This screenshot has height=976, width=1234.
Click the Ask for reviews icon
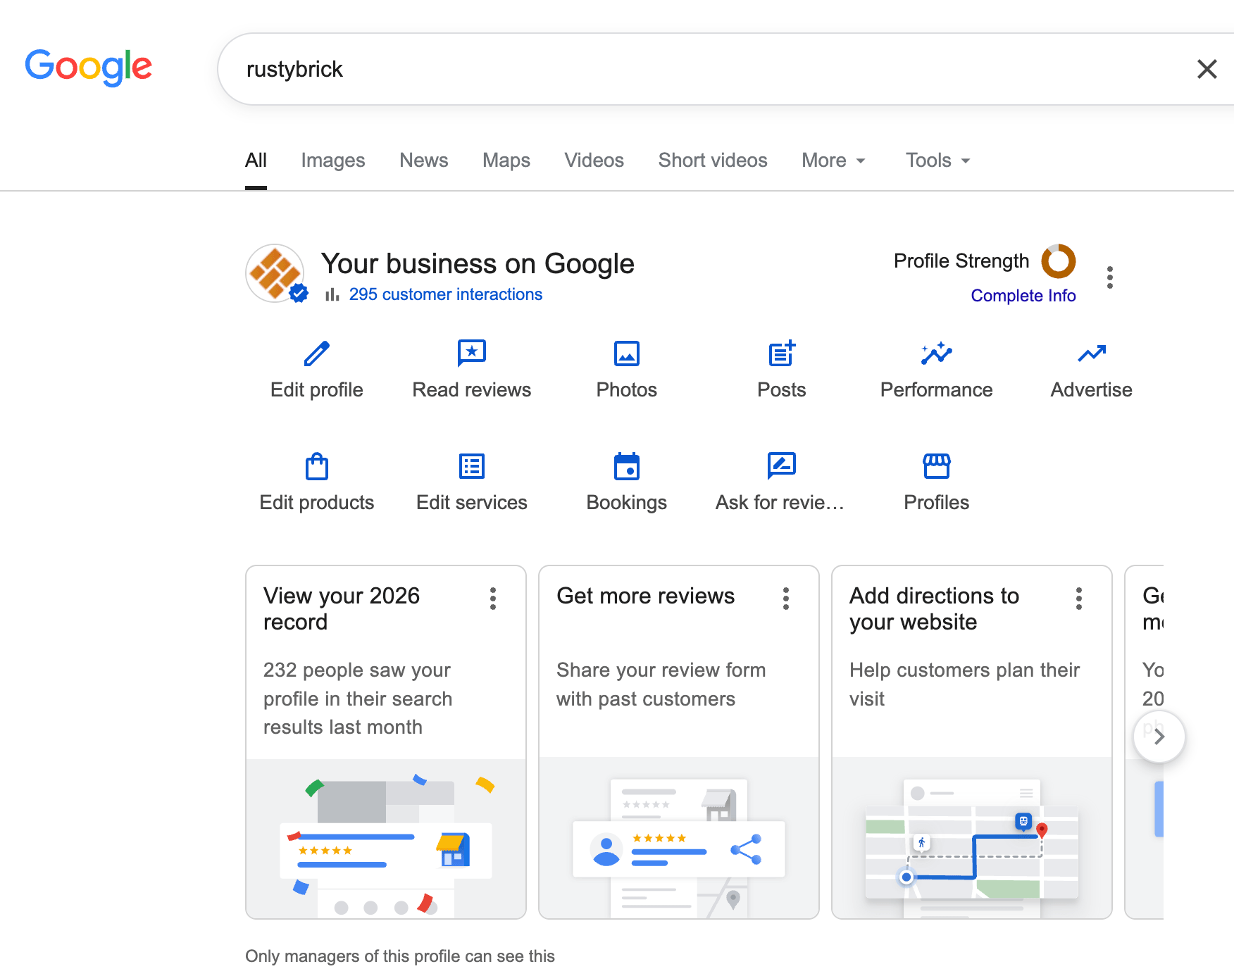pyautogui.click(x=782, y=466)
